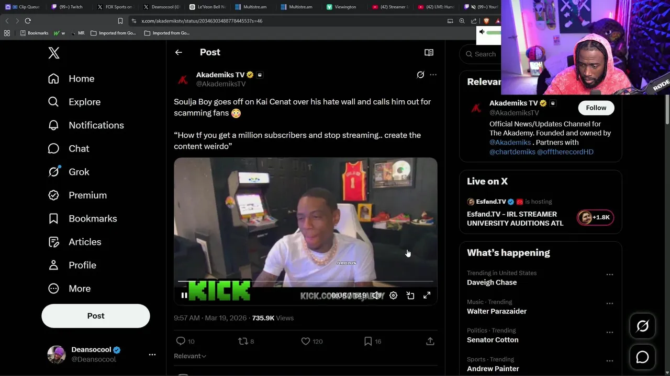Like the post with 120 likes
This screenshot has width=670, height=376.
pos(306,341)
